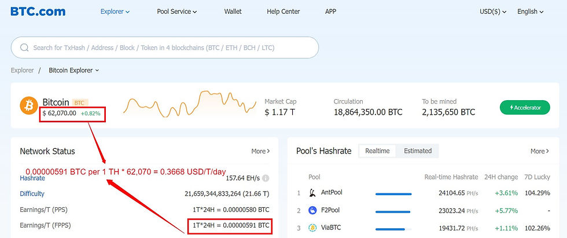Expand the Bitcoin Explorer breadcrumb dropdown

pos(74,70)
